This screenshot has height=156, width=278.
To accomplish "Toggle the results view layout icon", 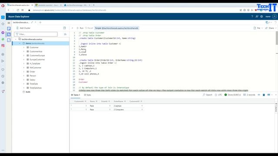I will pyautogui.click(x=269, y=95).
